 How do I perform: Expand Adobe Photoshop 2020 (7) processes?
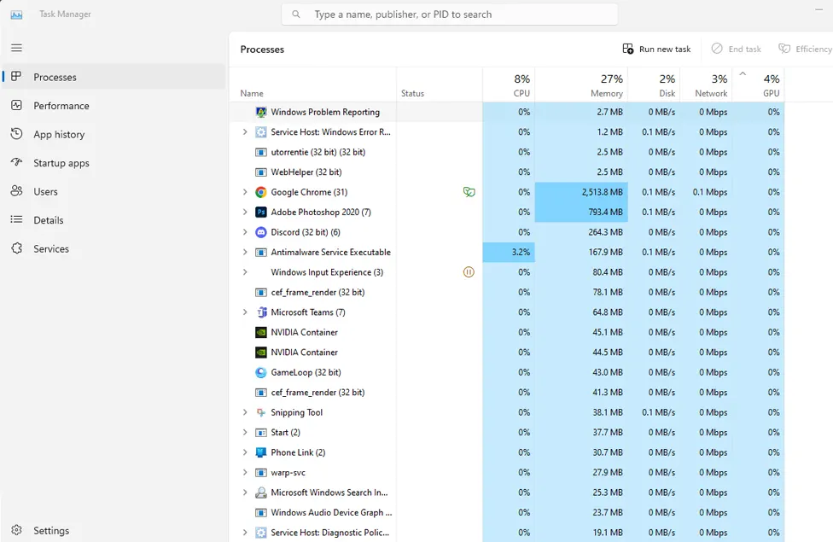coord(245,212)
